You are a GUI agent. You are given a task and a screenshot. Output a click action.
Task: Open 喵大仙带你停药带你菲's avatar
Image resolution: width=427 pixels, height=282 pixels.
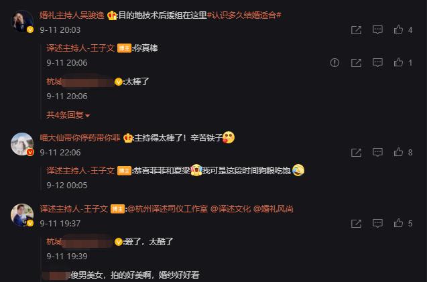coord(22,144)
